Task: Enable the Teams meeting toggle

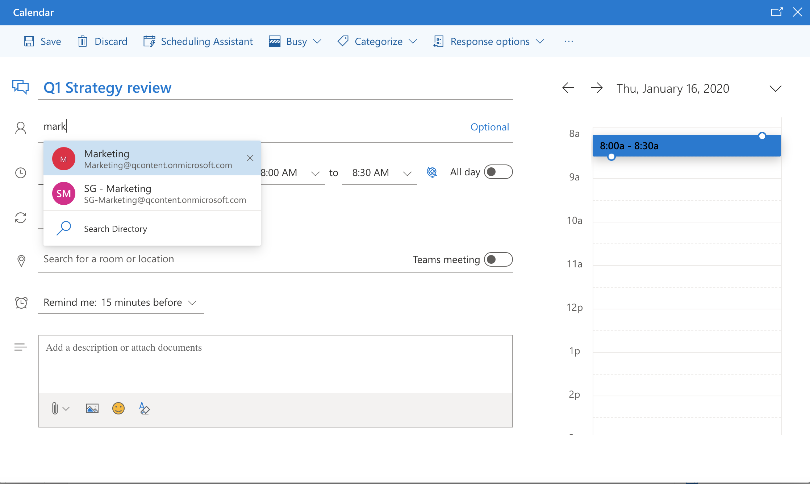Action: [x=497, y=259]
